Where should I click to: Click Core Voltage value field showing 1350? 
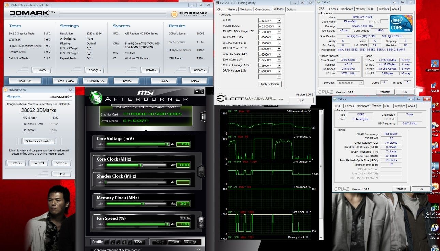click(x=183, y=144)
